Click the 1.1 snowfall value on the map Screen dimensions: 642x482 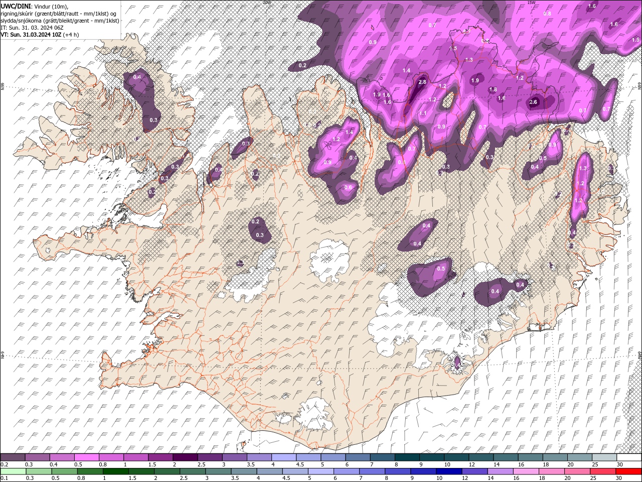coord(423,113)
